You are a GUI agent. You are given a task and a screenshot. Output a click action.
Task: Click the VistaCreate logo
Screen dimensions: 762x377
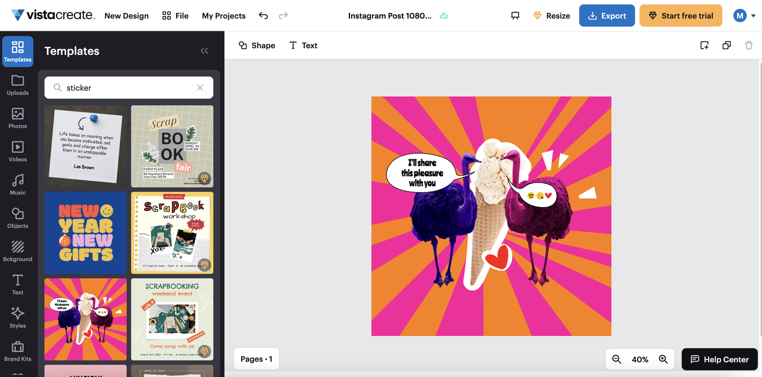coord(52,15)
